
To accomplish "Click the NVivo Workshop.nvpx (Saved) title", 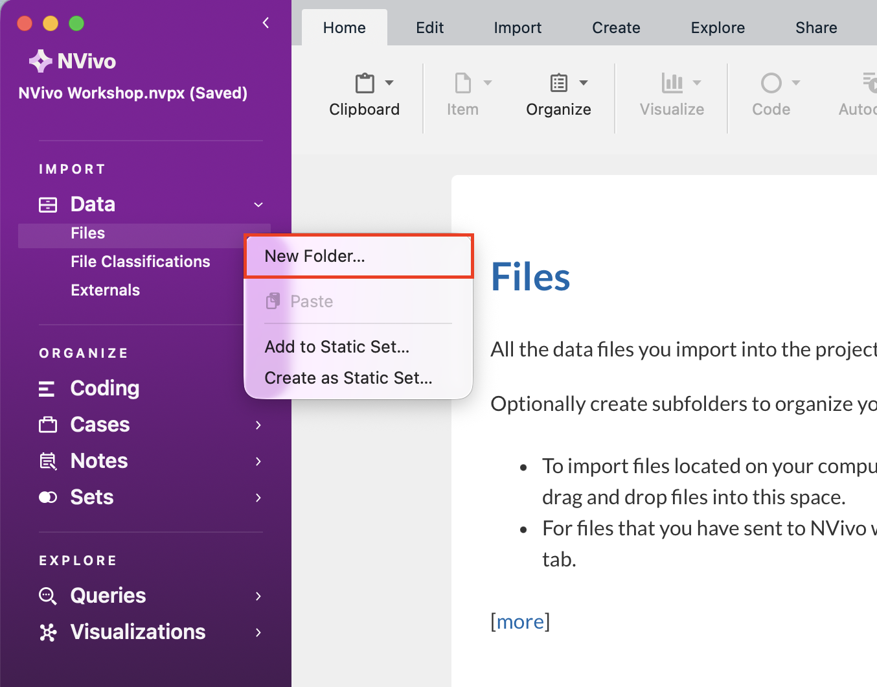I will point(133,93).
